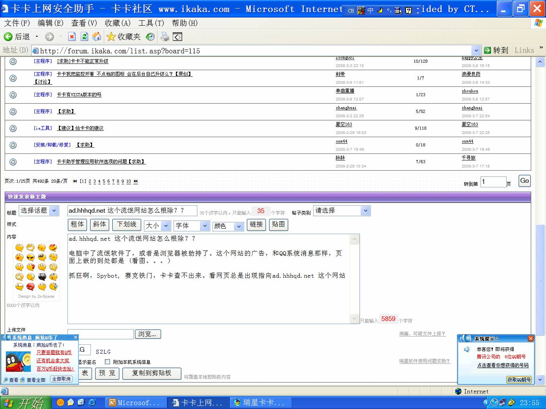
Task: Click the Stop loading icon
Action: (72, 37)
